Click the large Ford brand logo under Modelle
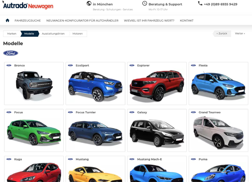The height and width of the screenshot is (182, 252). coord(11,53)
